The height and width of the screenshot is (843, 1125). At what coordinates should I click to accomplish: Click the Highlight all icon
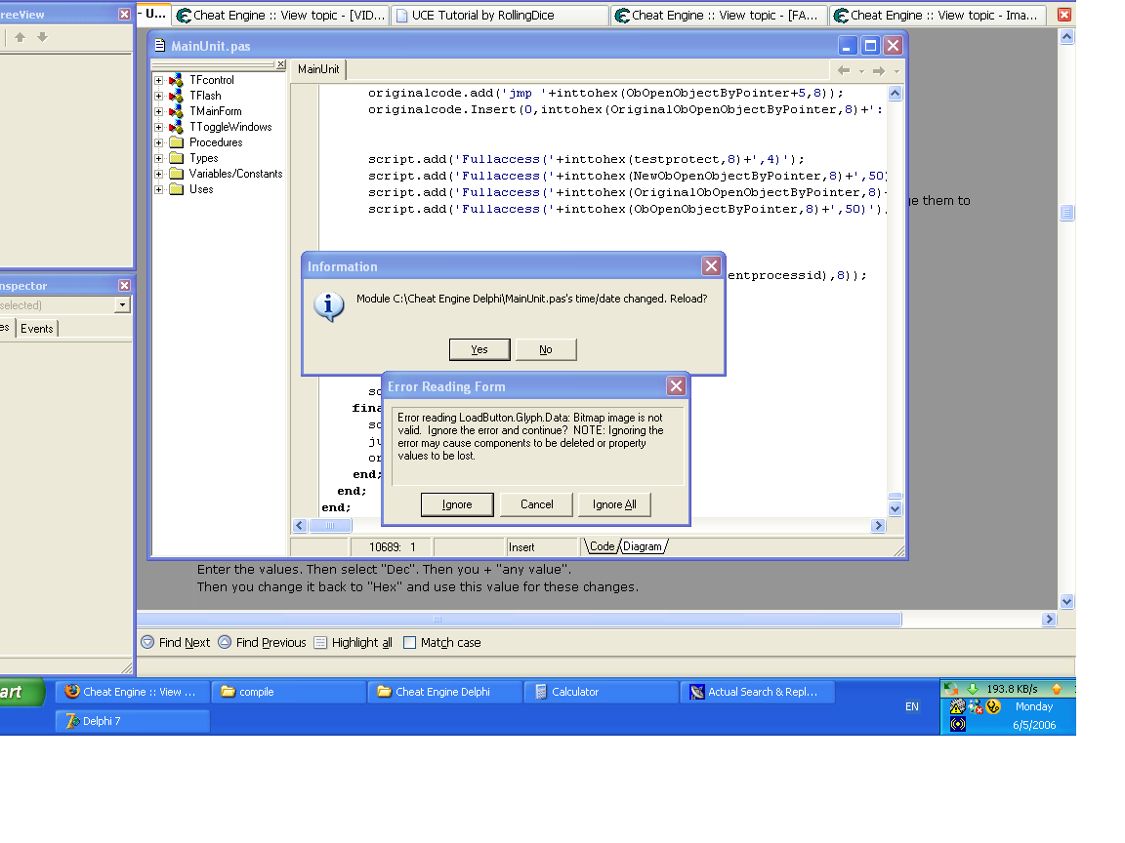tap(320, 642)
